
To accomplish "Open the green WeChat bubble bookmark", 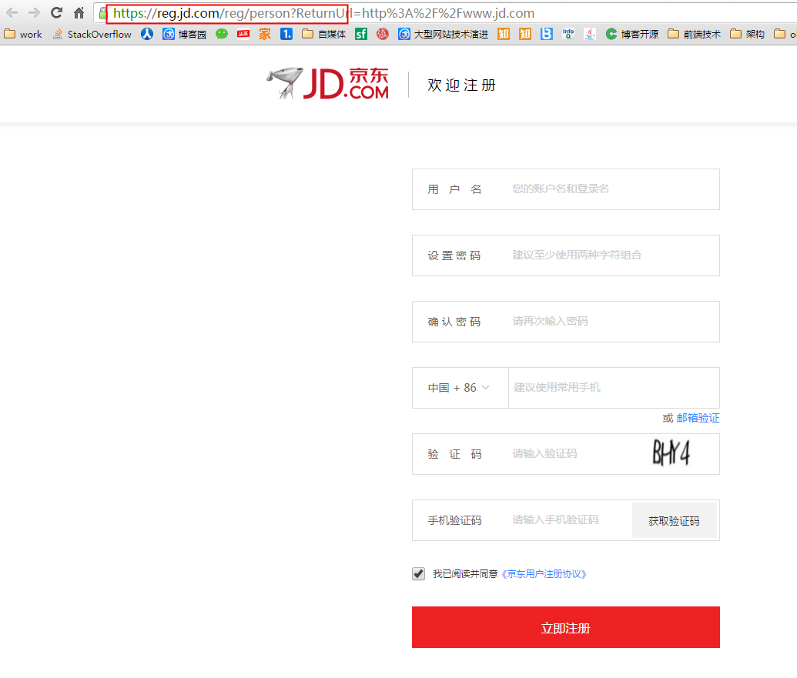I will (222, 34).
